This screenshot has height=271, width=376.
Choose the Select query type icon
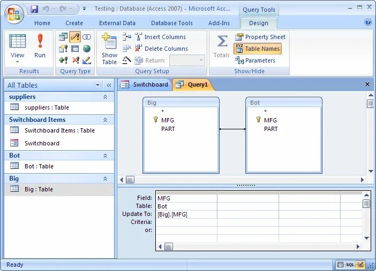point(63,37)
